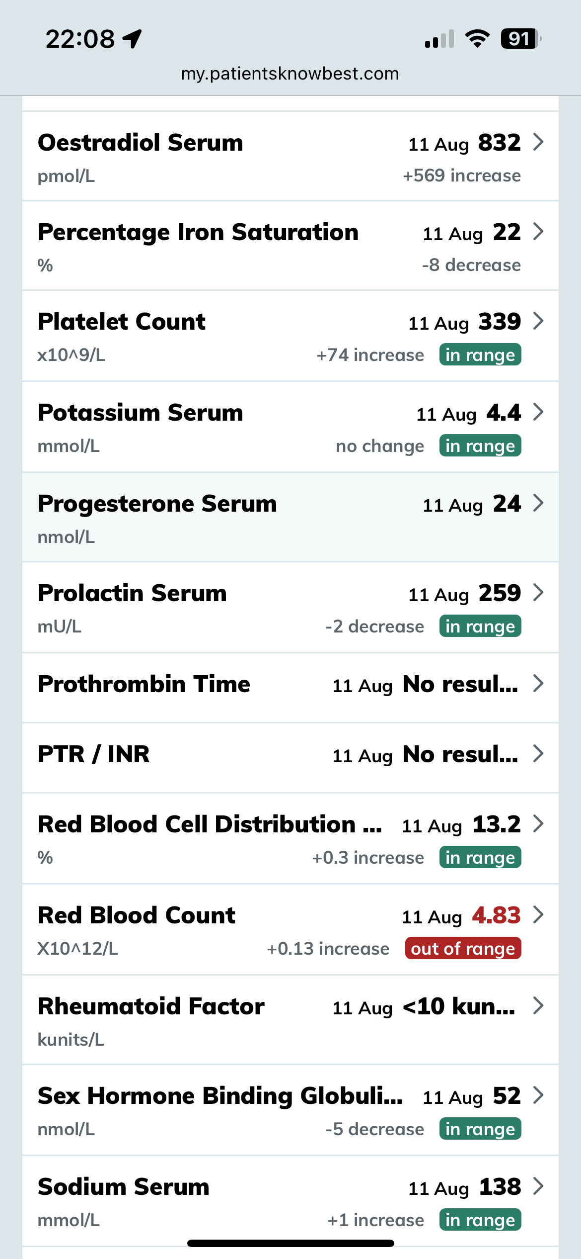Select the red 4.83 result value
The height and width of the screenshot is (1259, 581).
click(x=496, y=915)
